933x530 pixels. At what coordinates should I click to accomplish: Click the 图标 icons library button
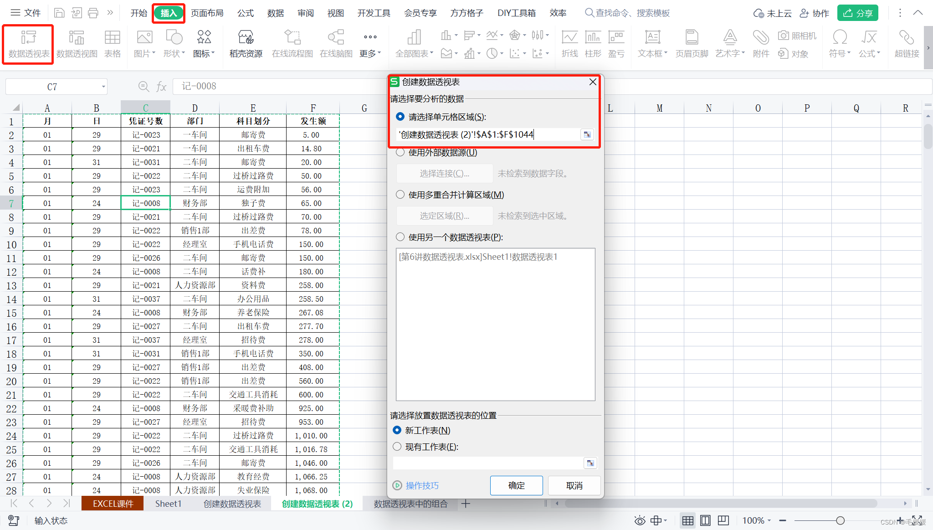(x=204, y=44)
